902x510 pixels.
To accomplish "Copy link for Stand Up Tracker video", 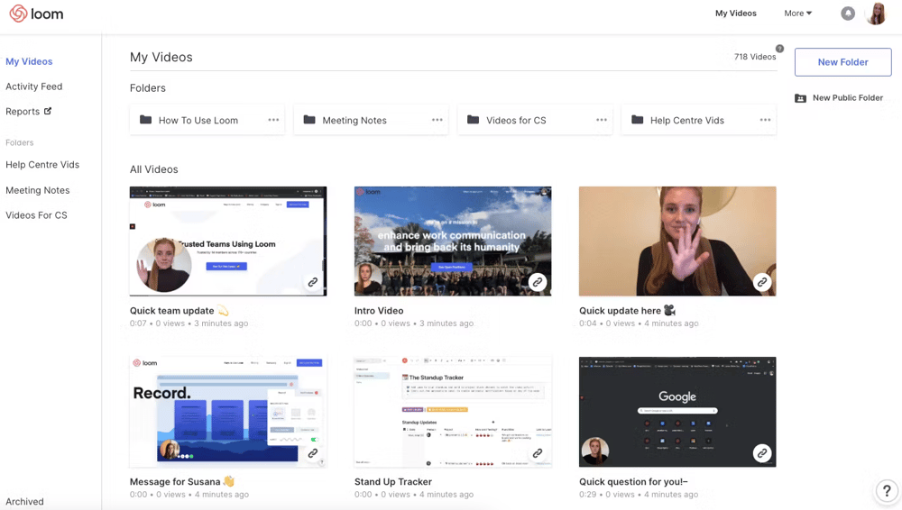I will point(538,453).
